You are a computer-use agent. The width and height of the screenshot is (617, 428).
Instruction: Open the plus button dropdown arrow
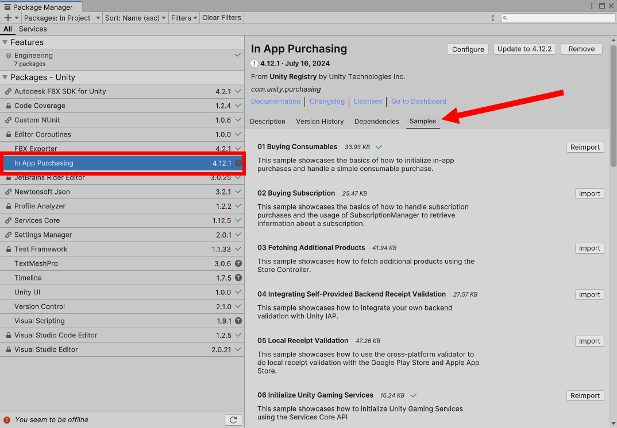click(17, 18)
